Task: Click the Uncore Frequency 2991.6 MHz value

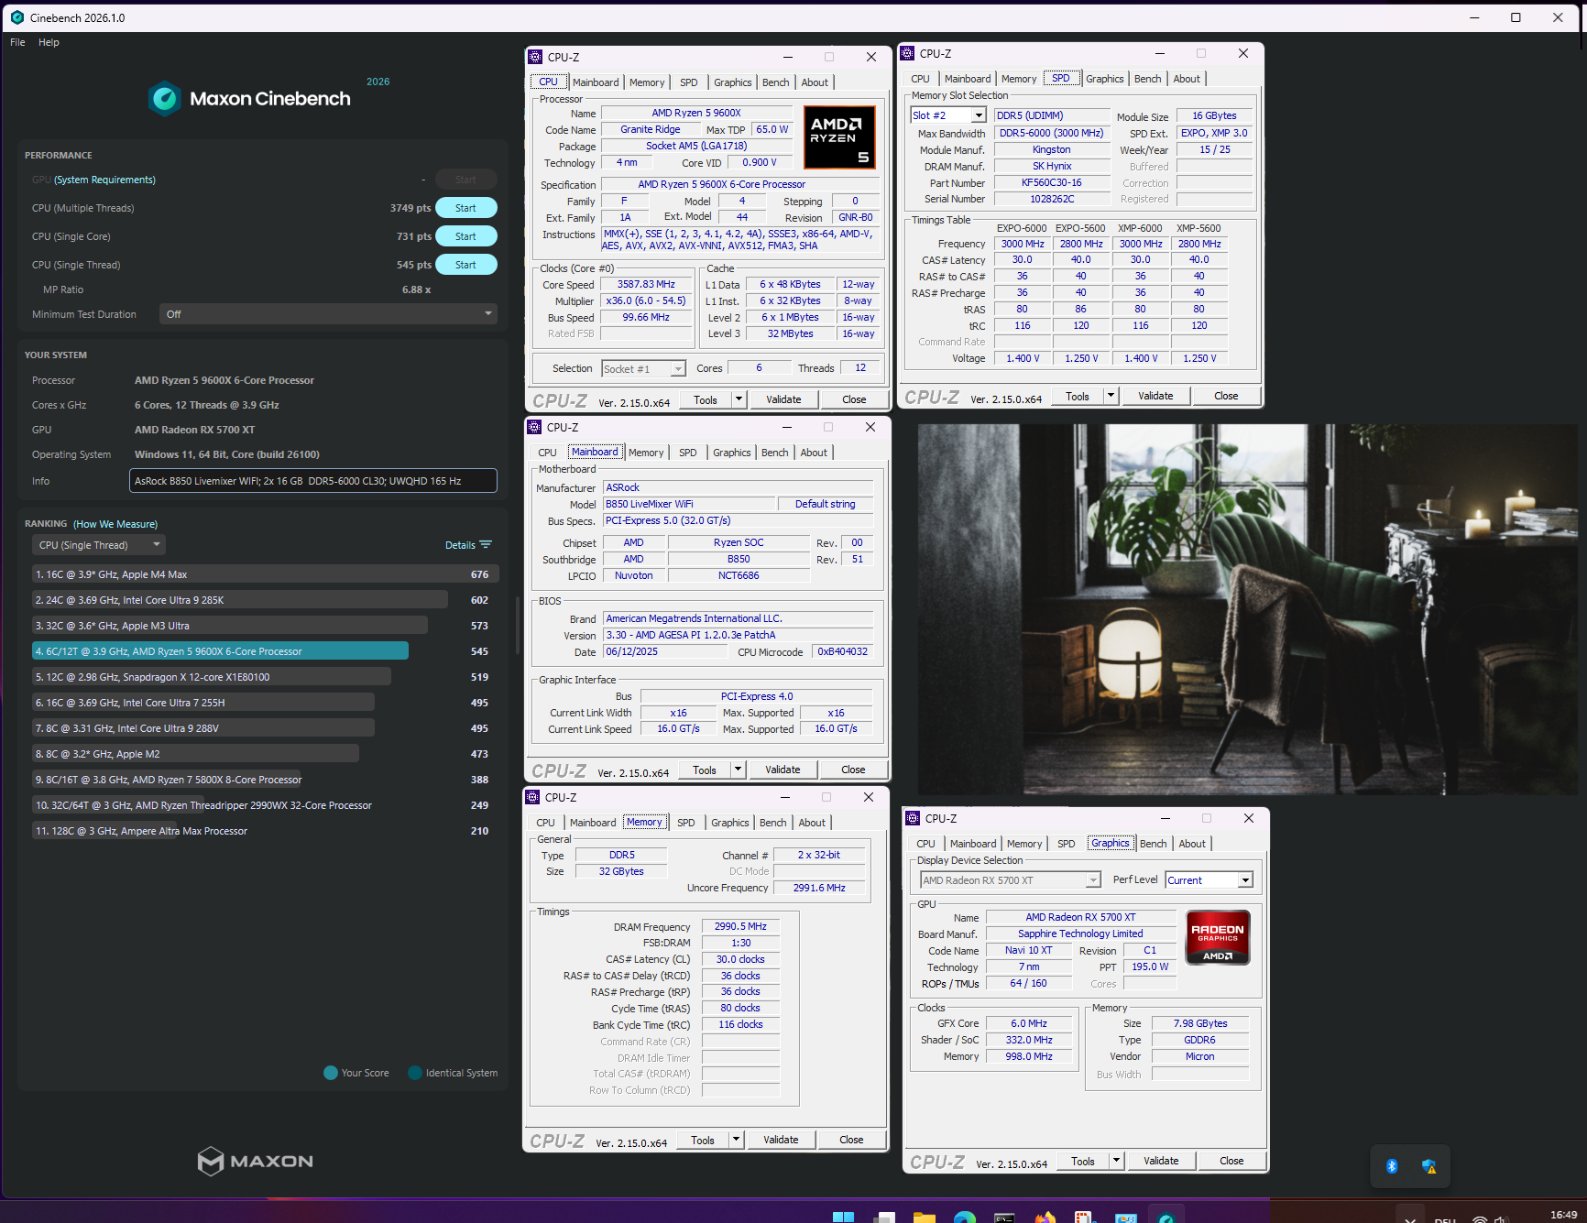Action: tap(820, 888)
